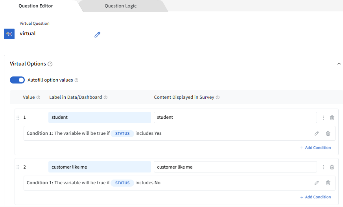The image size is (343, 207).
Task: Open three-dot menu for student option
Action: click(323, 118)
